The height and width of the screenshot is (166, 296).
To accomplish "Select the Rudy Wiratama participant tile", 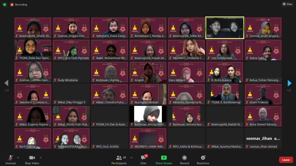I will tap(71, 72).
